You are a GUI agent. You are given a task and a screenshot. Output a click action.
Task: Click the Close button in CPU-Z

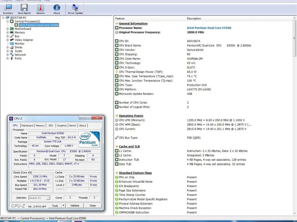pyautogui.click(x=92, y=205)
